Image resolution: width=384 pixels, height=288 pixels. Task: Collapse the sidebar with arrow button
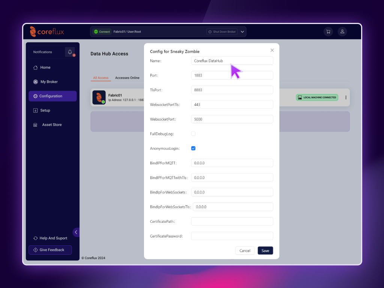click(x=76, y=232)
